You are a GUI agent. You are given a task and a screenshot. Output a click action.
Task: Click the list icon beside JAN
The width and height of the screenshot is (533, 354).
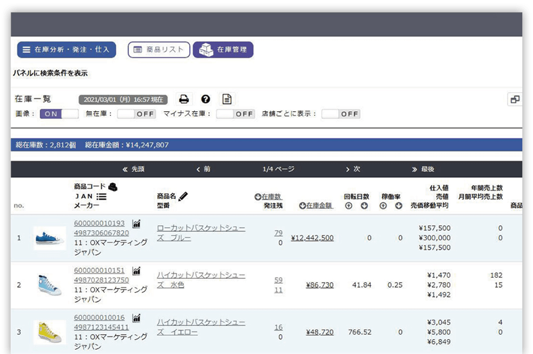click(x=101, y=196)
